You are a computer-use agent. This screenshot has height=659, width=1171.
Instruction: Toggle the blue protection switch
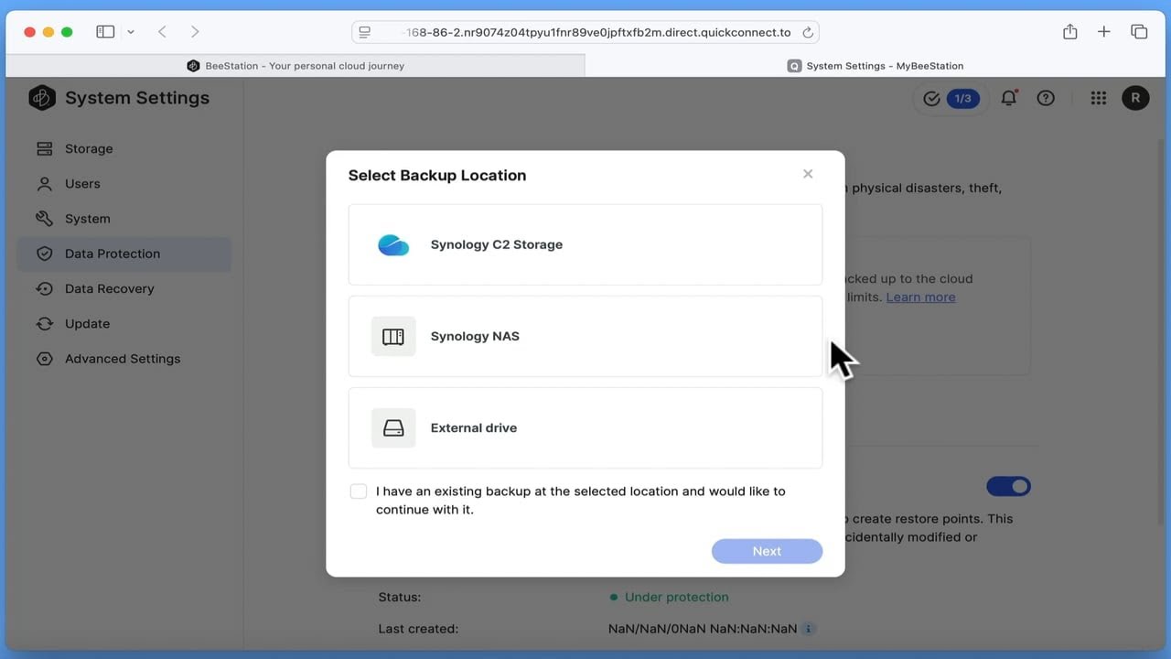click(x=1008, y=486)
